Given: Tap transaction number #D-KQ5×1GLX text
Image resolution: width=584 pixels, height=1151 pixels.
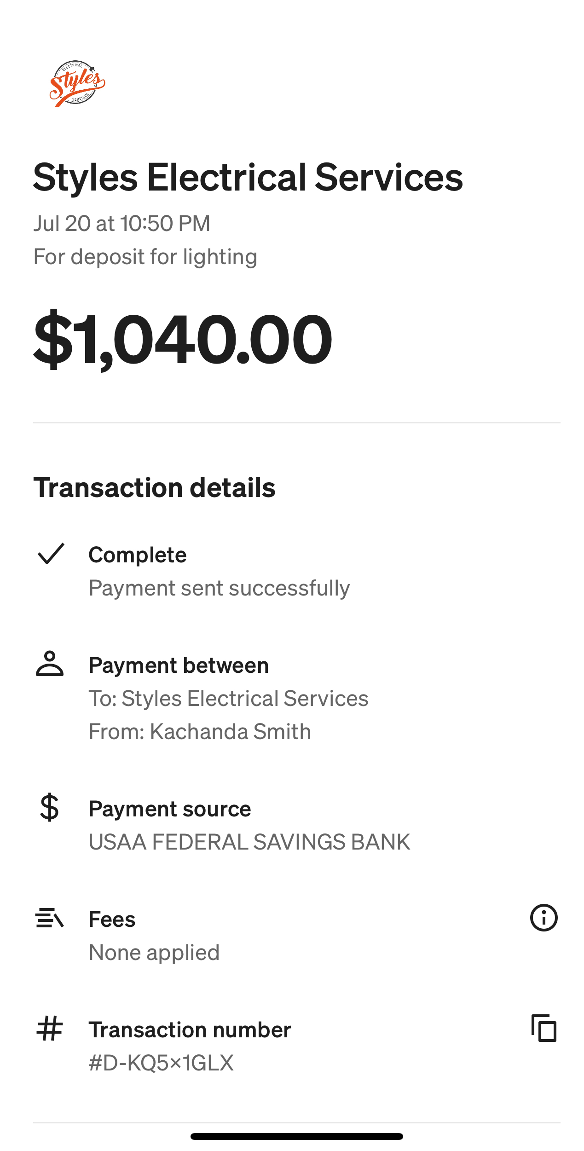Looking at the screenshot, I should pyautogui.click(x=161, y=1063).
